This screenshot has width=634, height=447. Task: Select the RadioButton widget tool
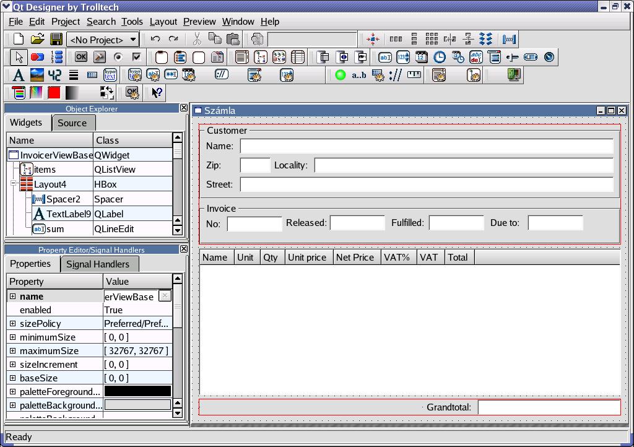(118, 57)
